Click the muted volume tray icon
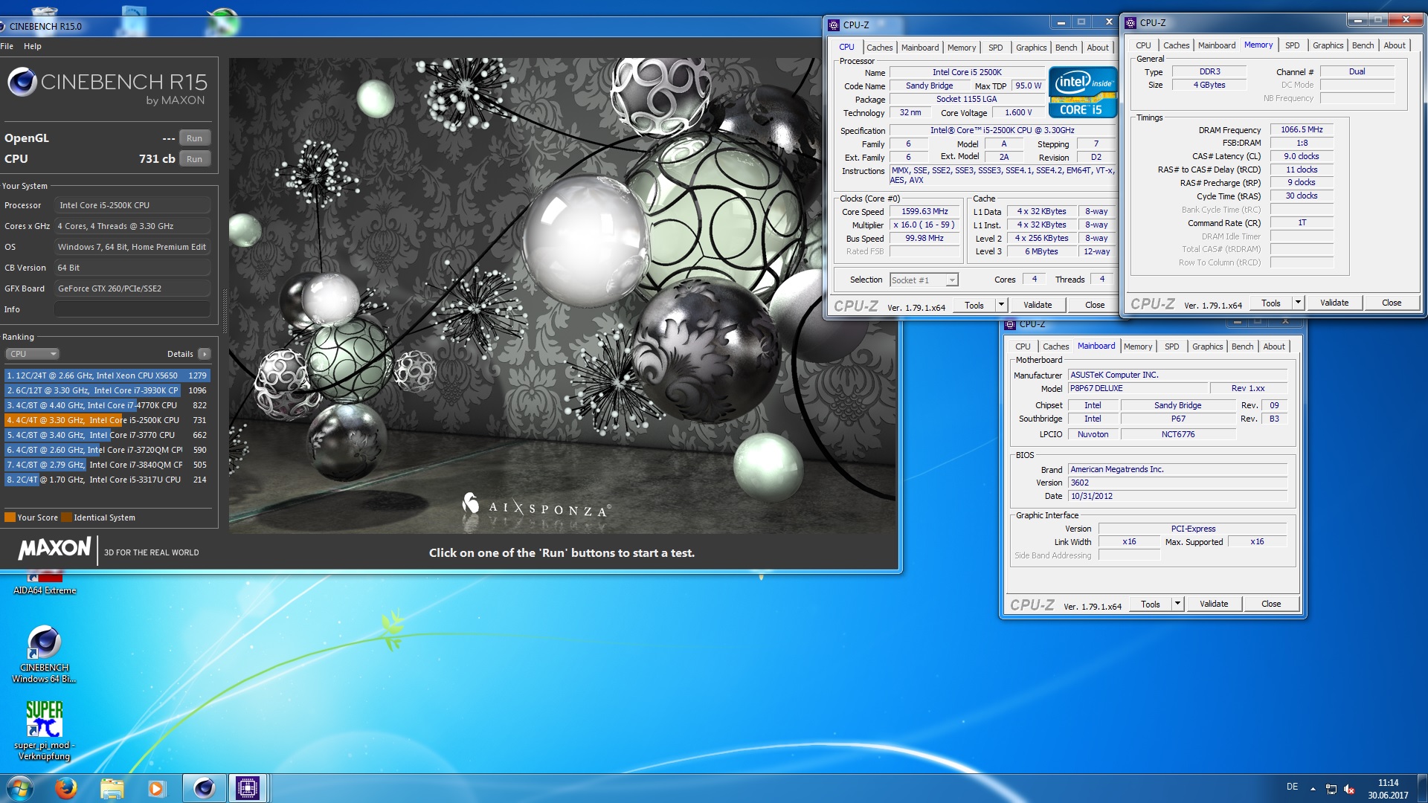This screenshot has height=803, width=1428. [x=1349, y=788]
